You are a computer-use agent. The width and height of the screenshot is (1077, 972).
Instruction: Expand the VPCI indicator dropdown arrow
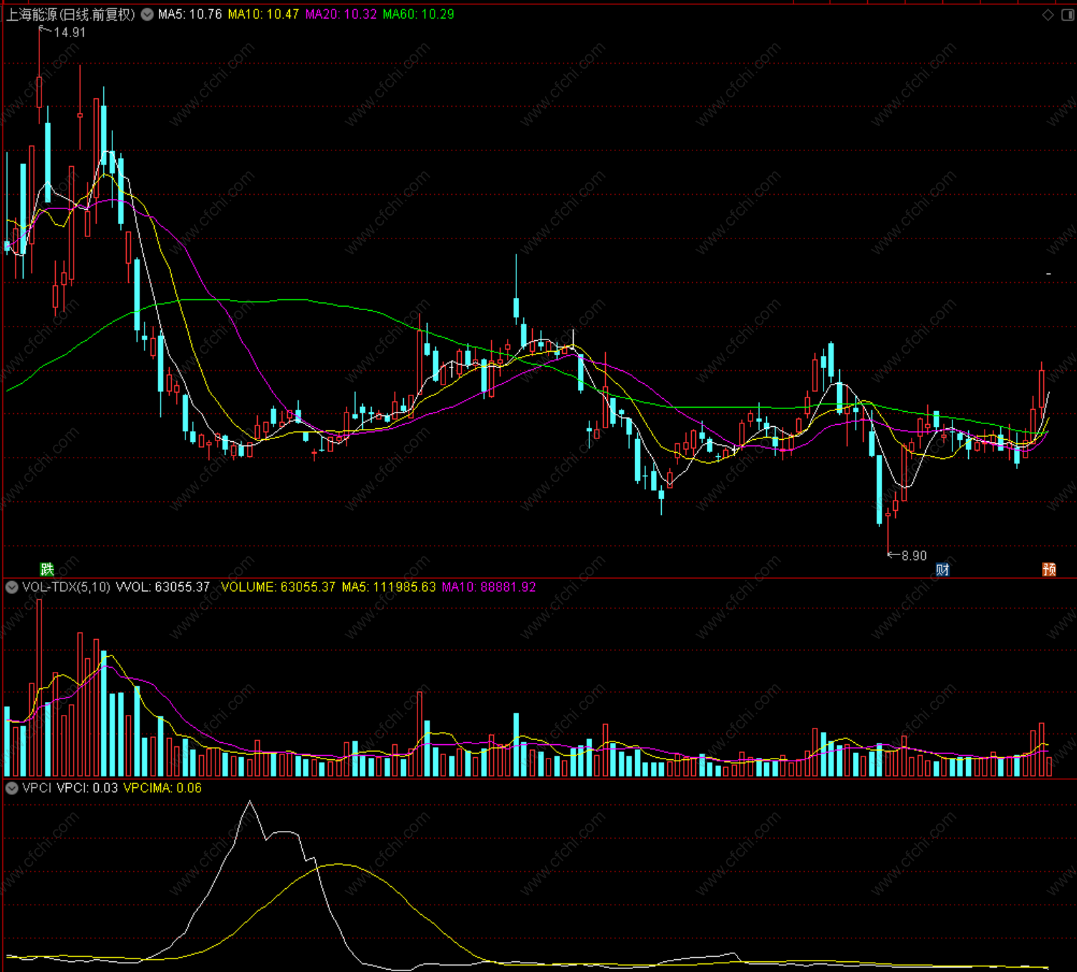(11, 788)
